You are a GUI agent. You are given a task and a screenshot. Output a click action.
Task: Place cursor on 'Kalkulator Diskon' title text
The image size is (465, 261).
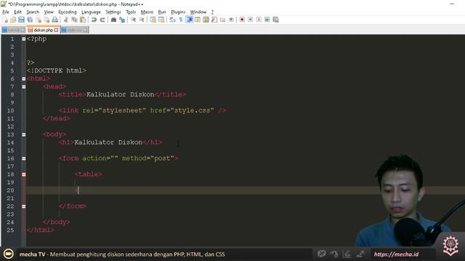(x=121, y=94)
